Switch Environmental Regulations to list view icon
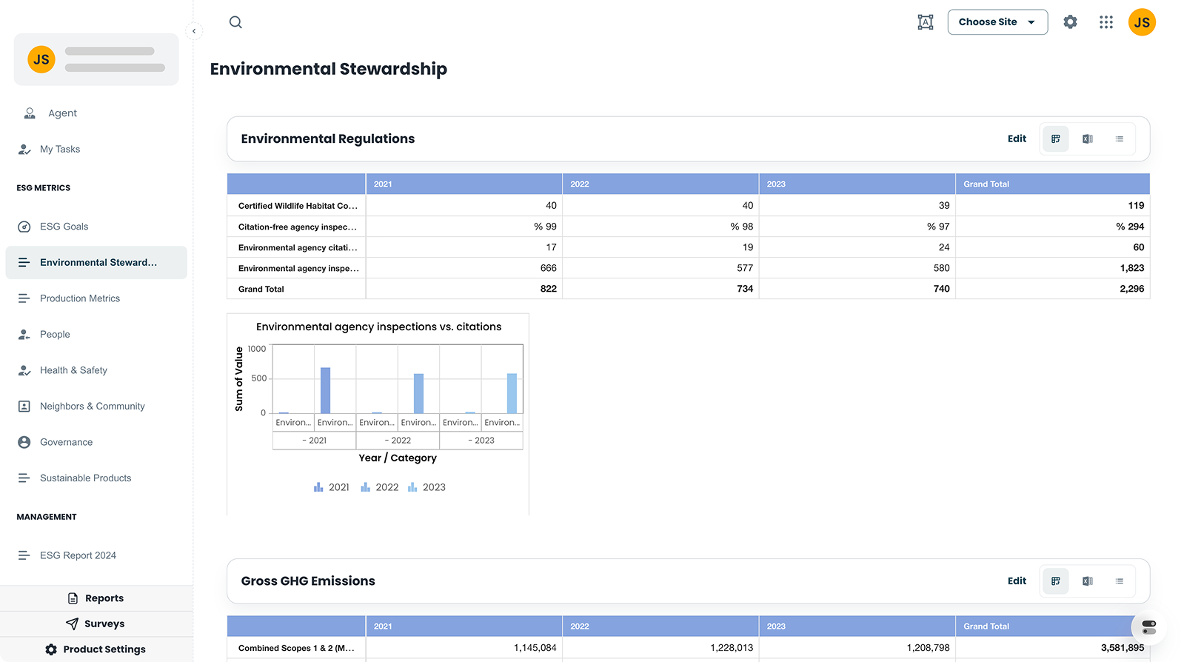Viewport: 1184px width, 662px height. point(1120,138)
